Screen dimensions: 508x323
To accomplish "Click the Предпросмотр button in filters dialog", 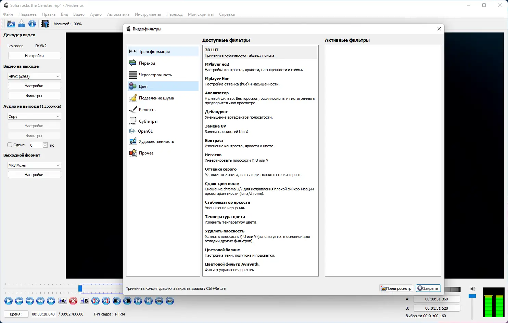I will coord(396,288).
